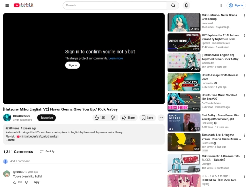Open options for Tomodachi Life video
The image size is (249, 187).
point(244,135)
